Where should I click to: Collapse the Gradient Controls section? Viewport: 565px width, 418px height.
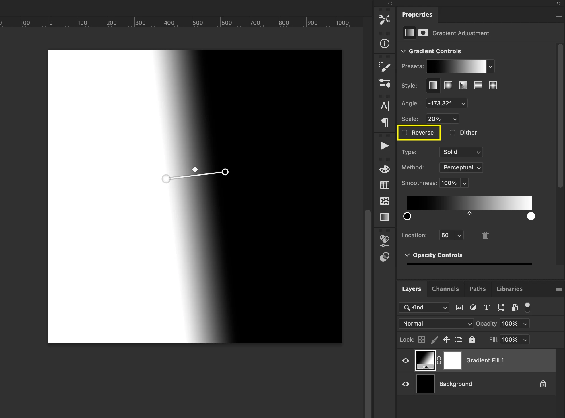(x=403, y=51)
